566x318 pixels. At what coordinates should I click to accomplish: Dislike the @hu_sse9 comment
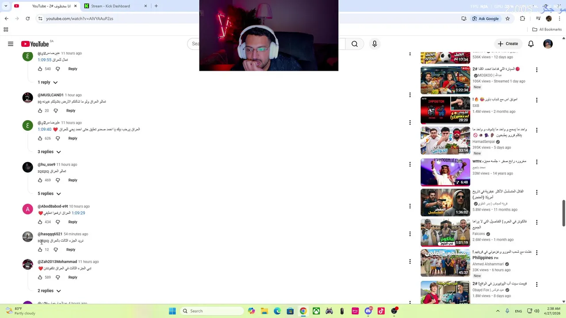[x=58, y=180]
